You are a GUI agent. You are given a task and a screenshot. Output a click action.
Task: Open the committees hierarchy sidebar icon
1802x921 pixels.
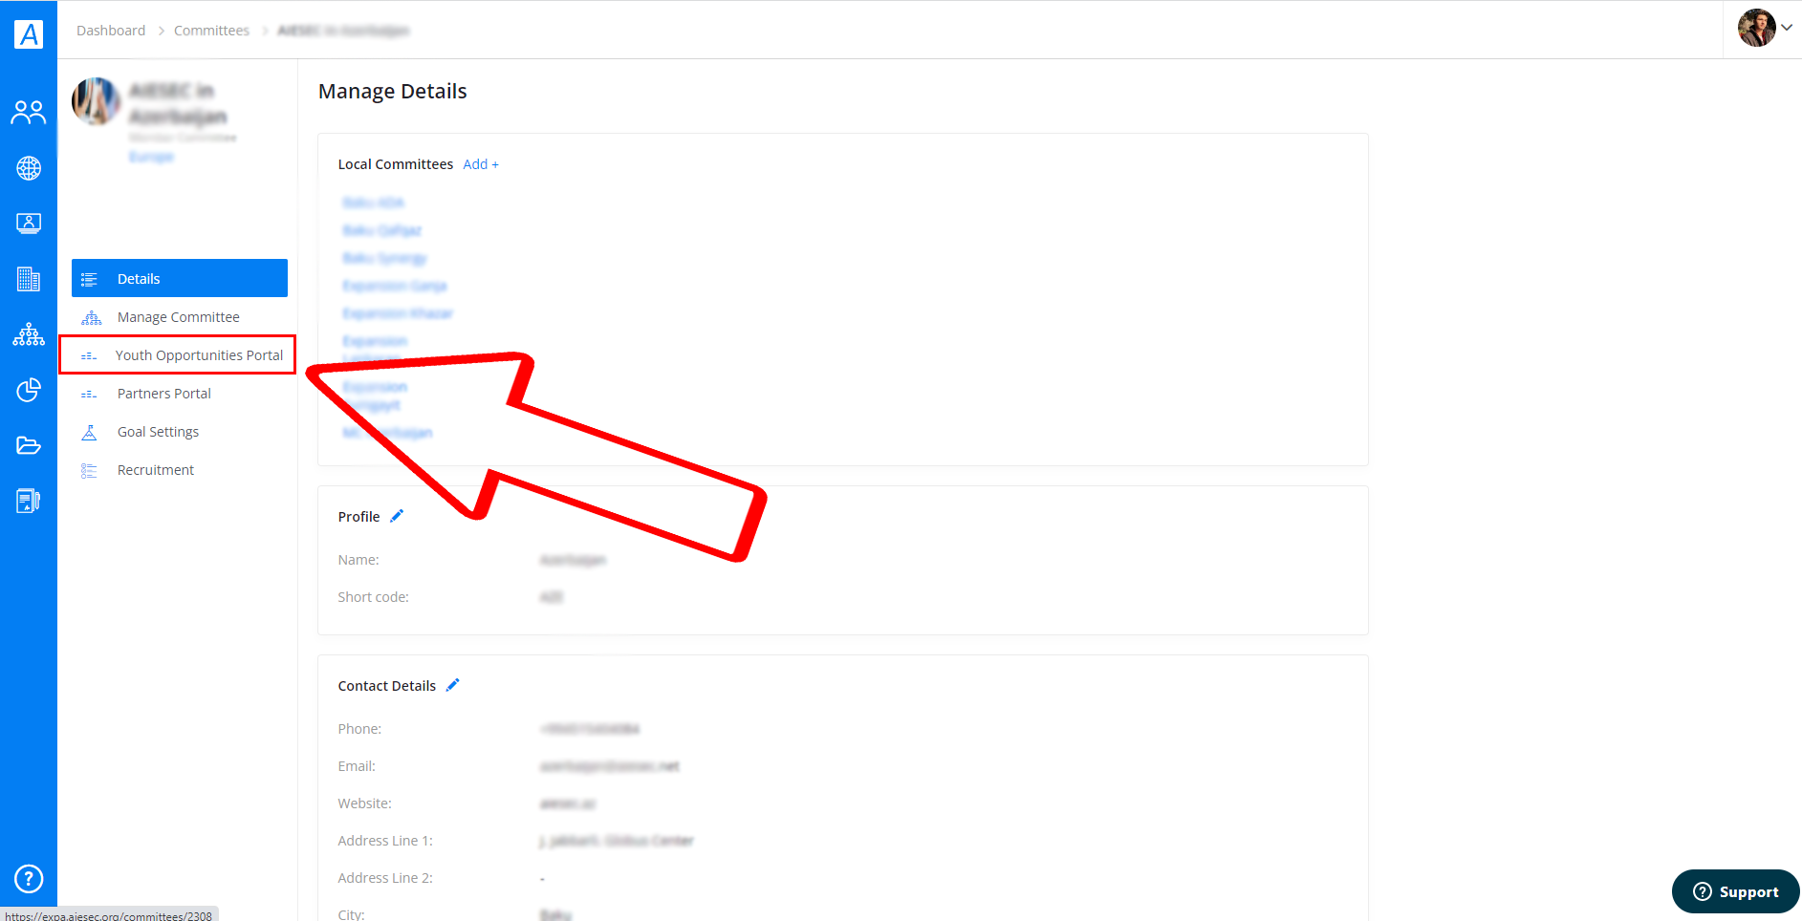pyautogui.click(x=29, y=334)
